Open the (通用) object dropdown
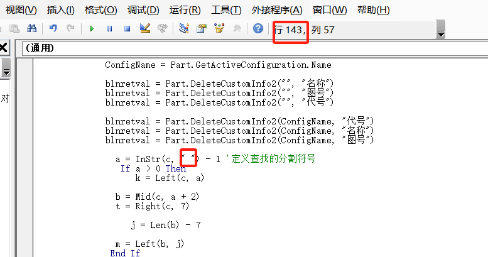 [255, 48]
